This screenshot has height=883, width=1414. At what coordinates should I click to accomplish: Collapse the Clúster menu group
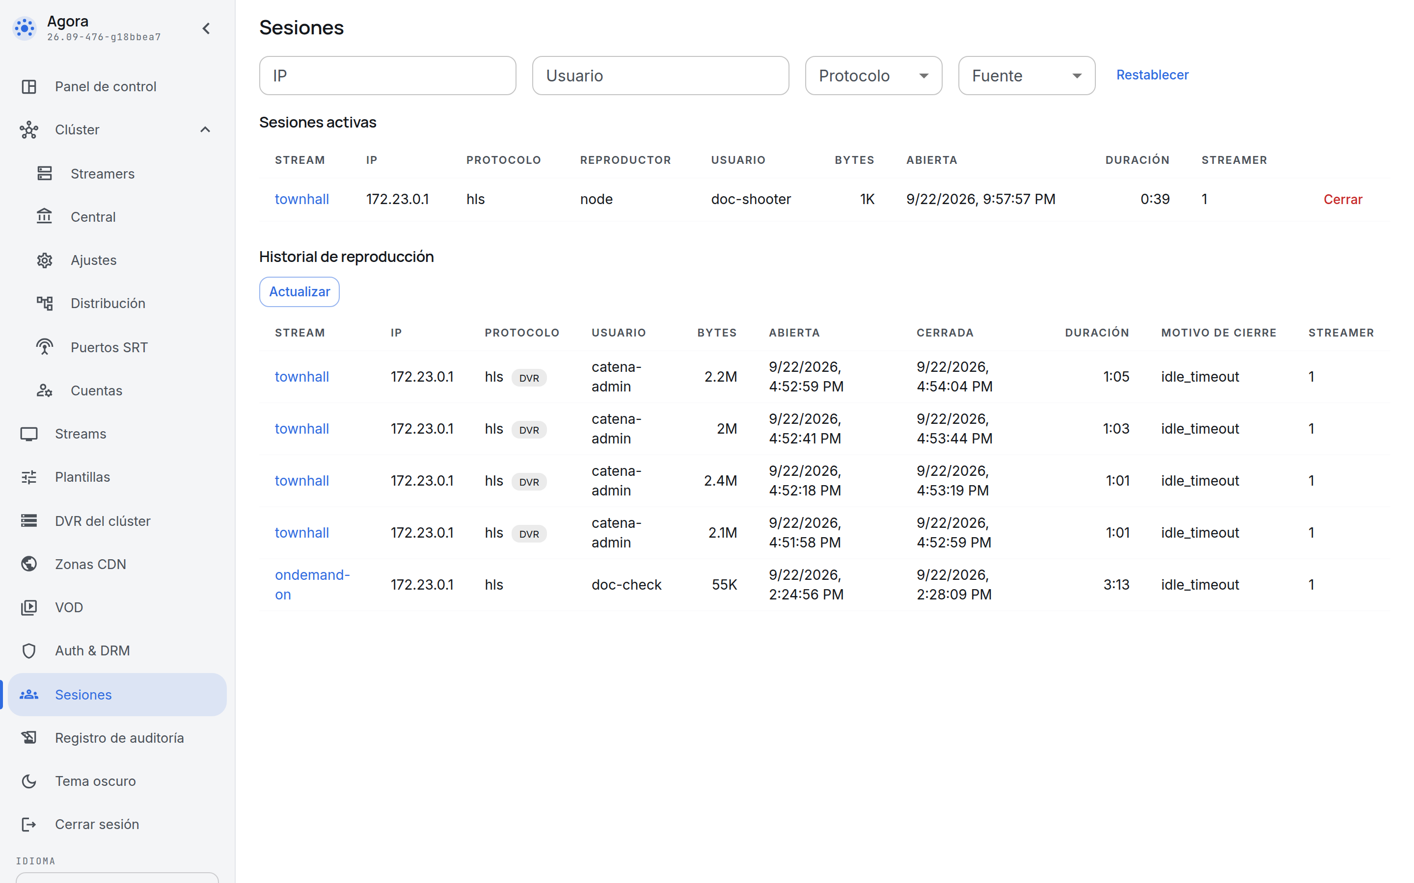[205, 130]
